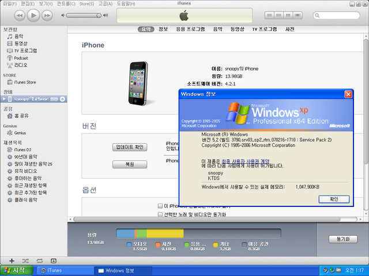Open the 고급(A) menu

(106, 4)
